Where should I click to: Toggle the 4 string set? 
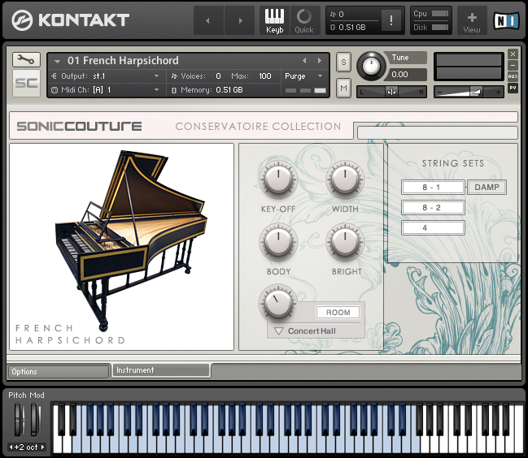click(433, 228)
